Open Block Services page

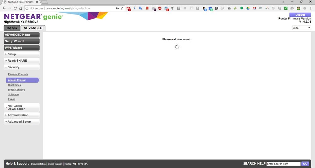click(x=16, y=90)
